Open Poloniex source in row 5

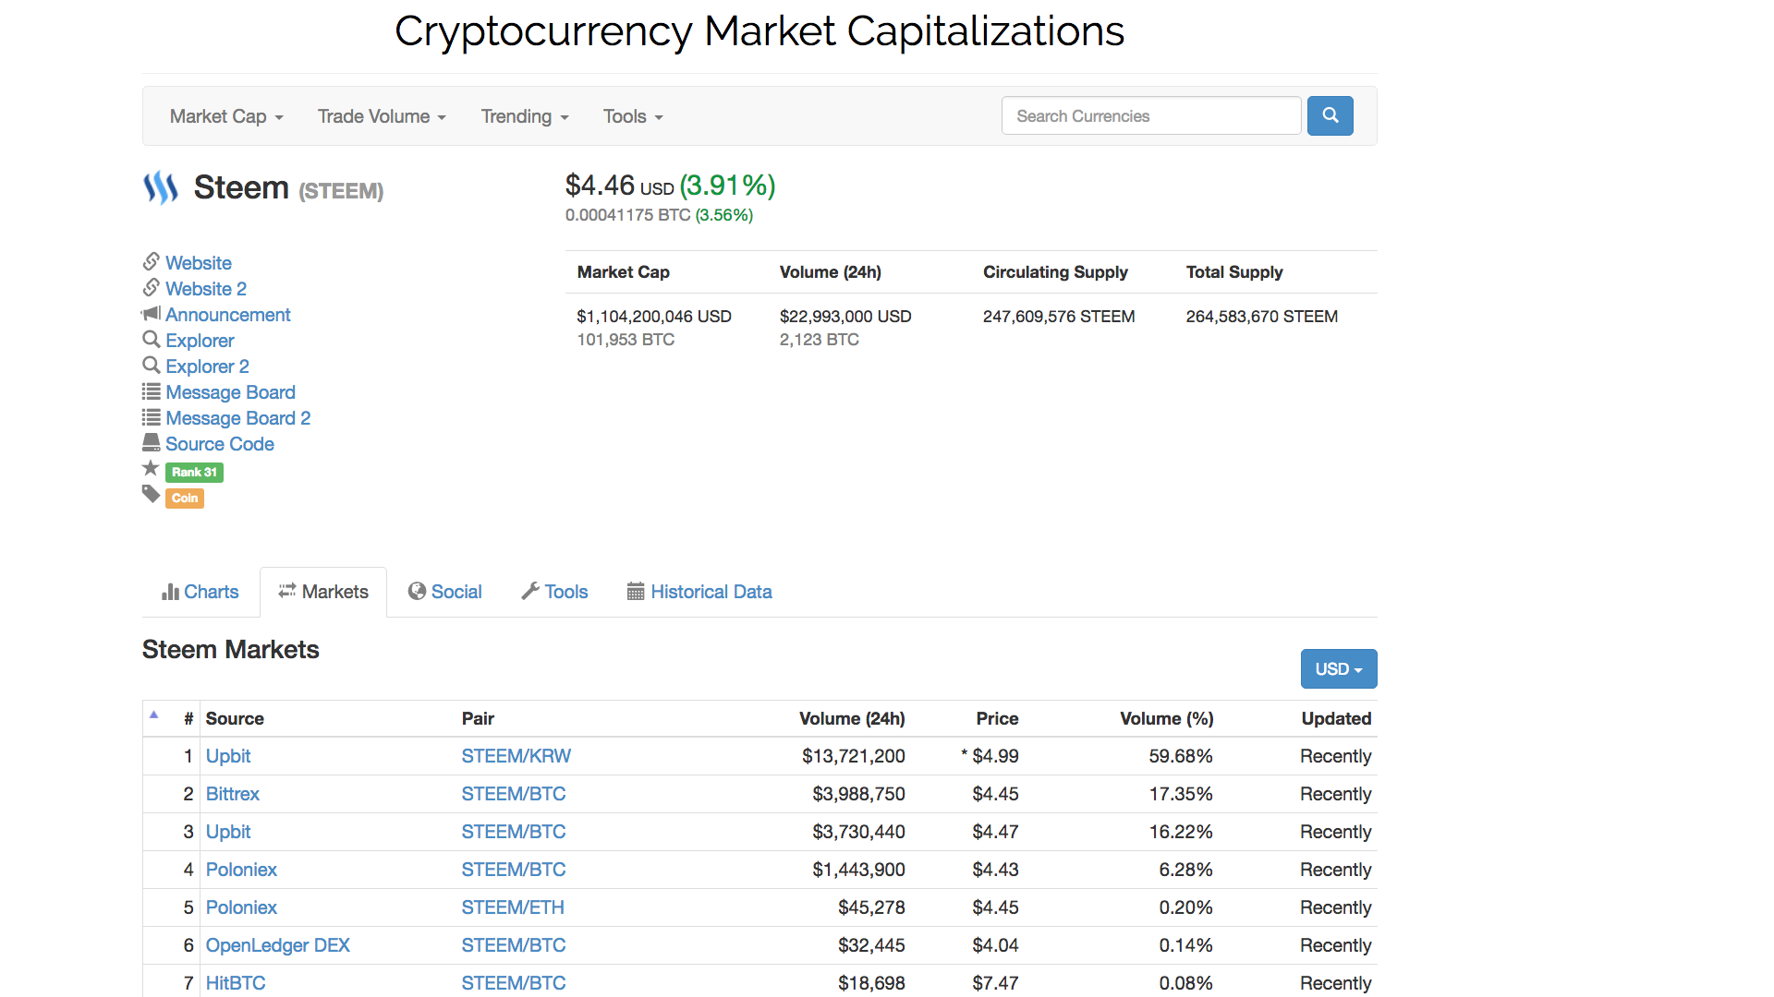[x=241, y=907]
